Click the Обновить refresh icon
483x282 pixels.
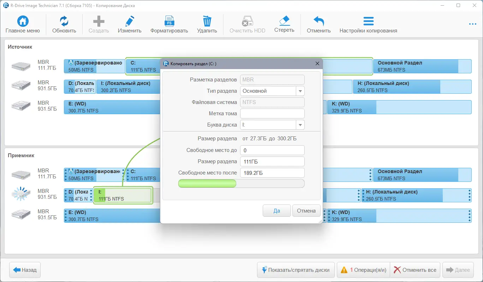pos(64,22)
